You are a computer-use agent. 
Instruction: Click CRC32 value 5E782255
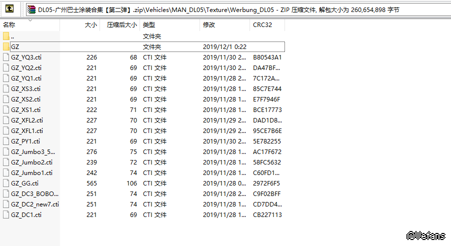click(267, 141)
